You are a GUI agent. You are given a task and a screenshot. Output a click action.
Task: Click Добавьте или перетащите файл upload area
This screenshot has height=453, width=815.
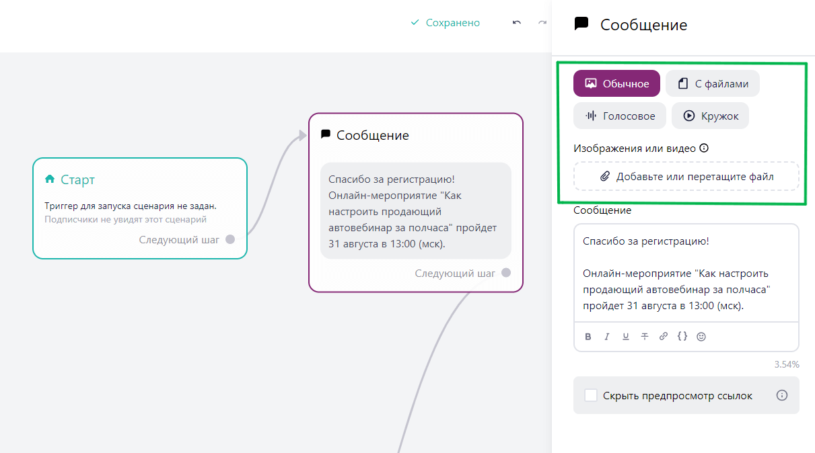pyautogui.click(x=686, y=176)
